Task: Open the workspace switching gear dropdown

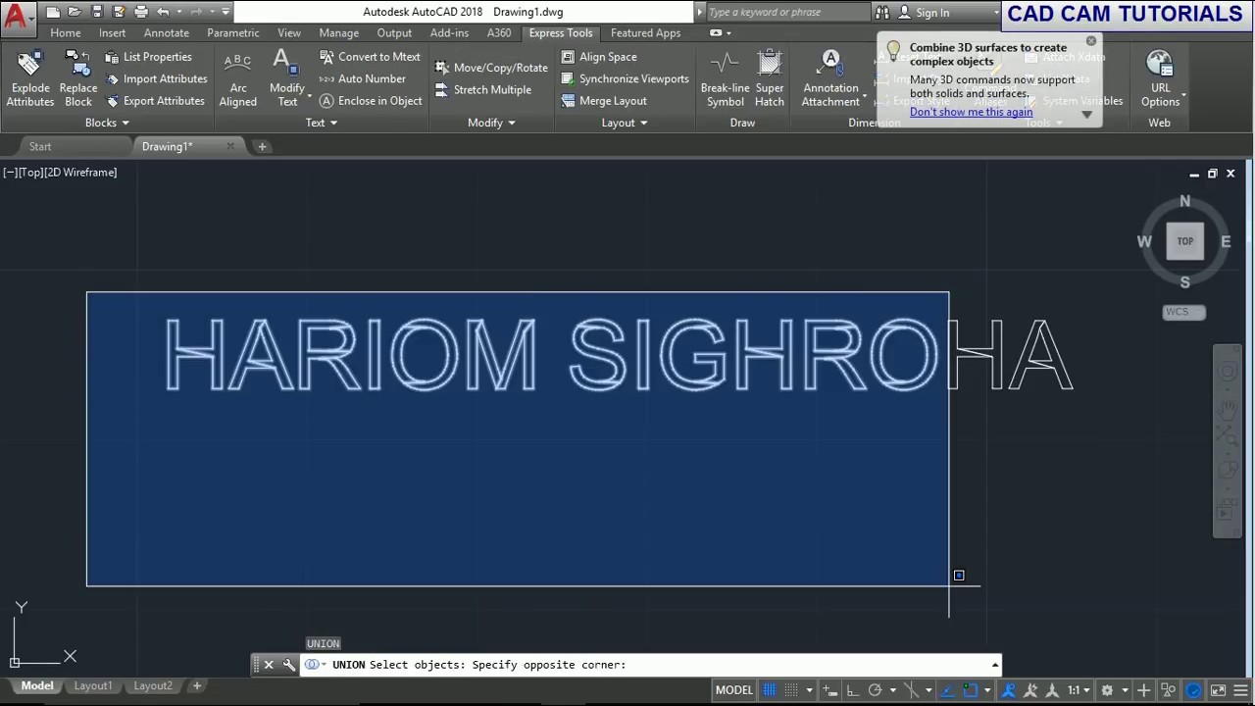Action: [x=1114, y=690]
